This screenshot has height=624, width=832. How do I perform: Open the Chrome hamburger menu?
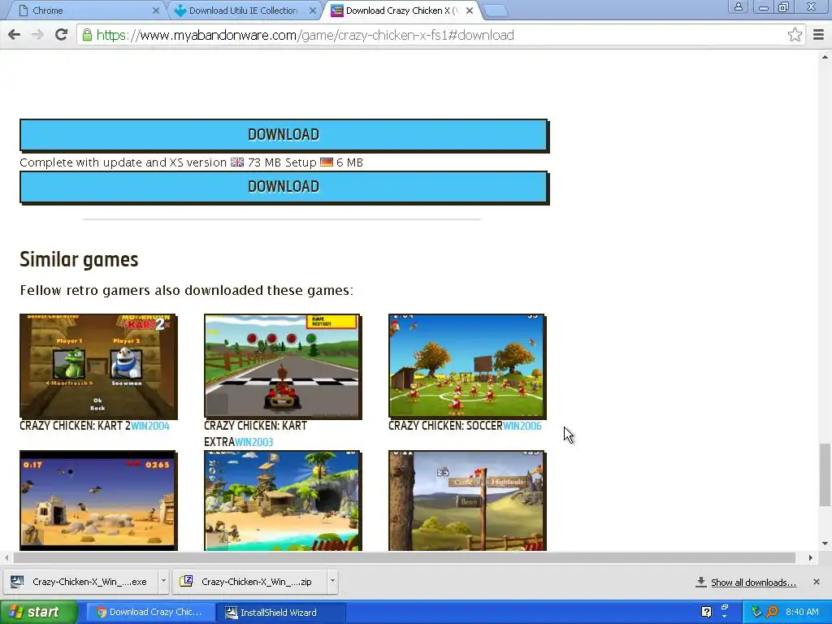click(819, 35)
